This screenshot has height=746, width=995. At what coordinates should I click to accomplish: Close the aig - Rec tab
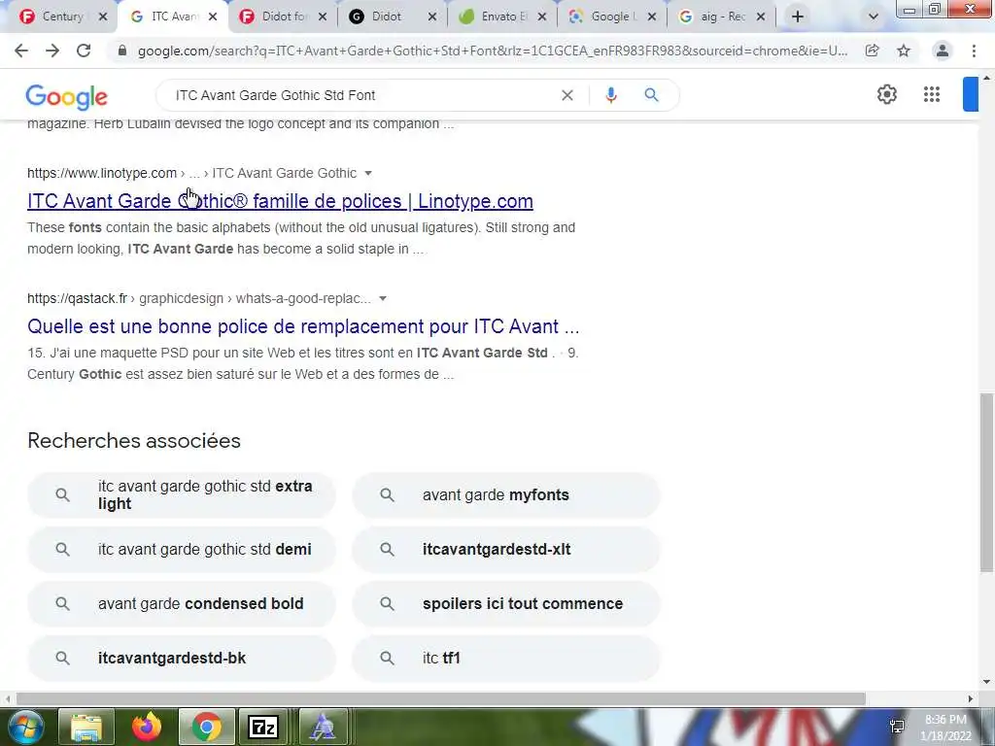click(761, 17)
